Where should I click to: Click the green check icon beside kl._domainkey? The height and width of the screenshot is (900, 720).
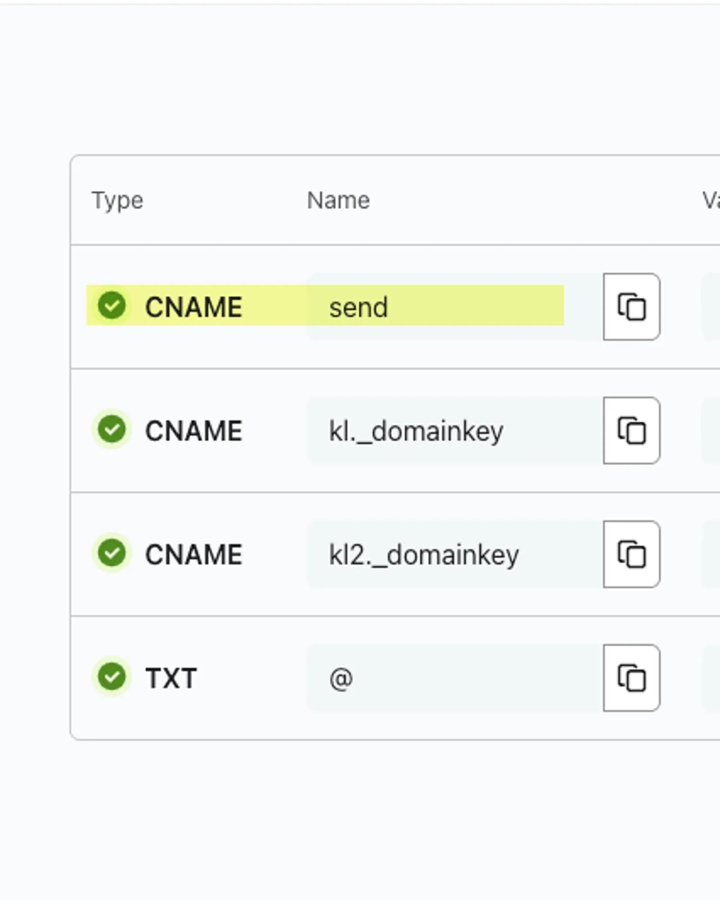pos(111,429)
